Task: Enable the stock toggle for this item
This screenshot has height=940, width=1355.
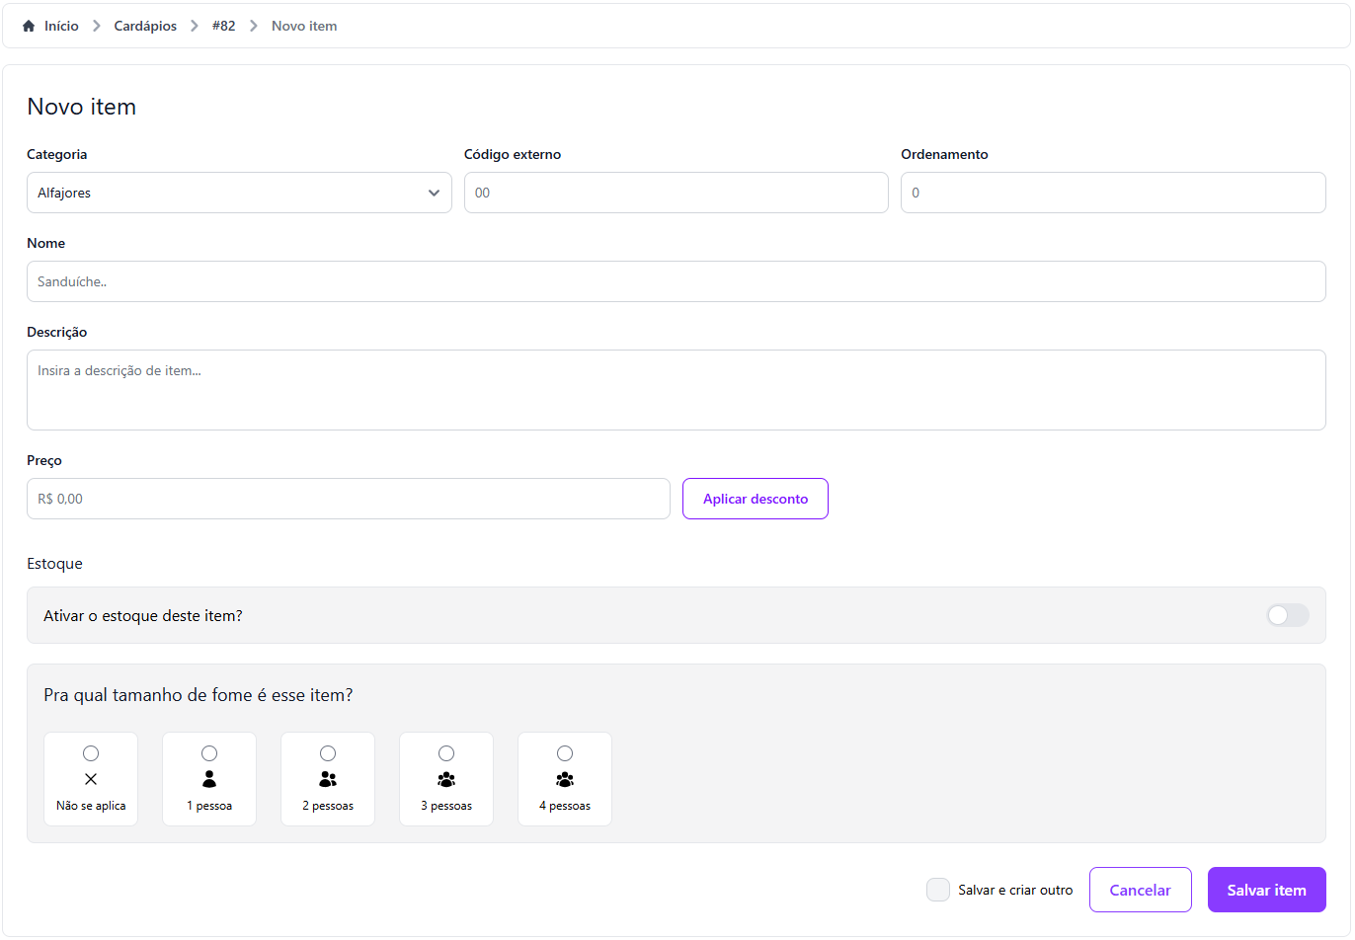Action: [1287, 615]
